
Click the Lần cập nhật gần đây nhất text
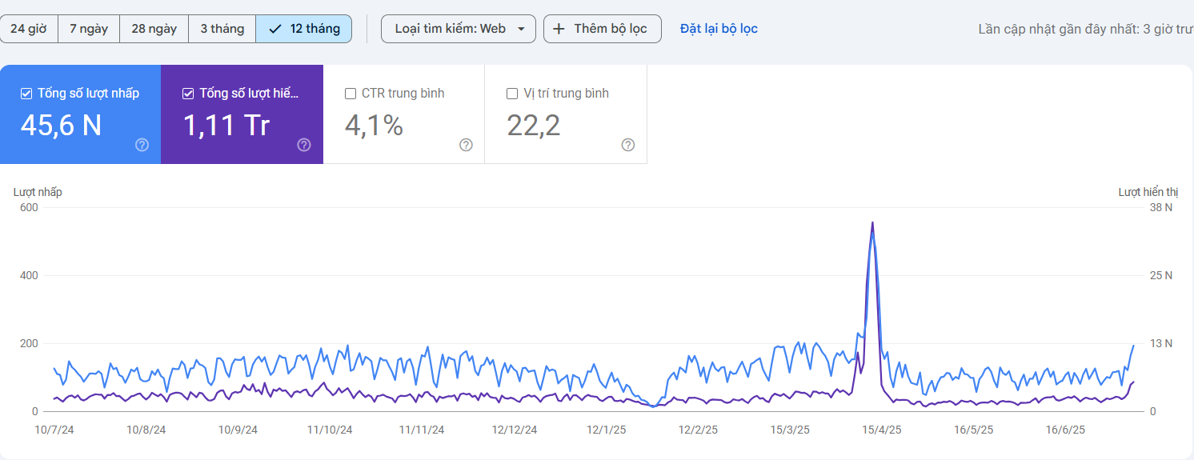pos(1086,29)
